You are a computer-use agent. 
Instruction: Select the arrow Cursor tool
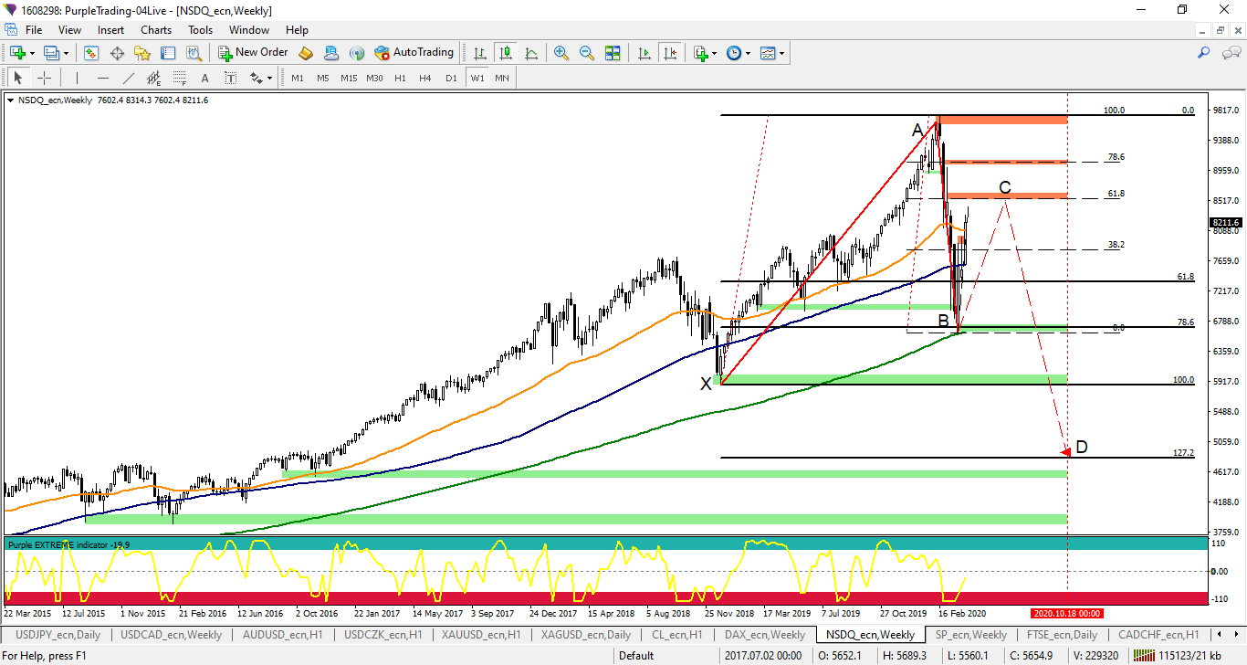point(18,78)
